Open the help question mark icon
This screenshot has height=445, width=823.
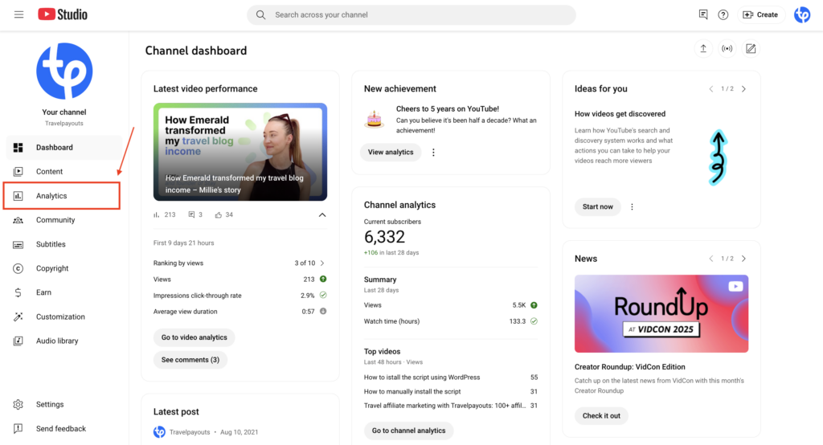[x=723, y=14]
